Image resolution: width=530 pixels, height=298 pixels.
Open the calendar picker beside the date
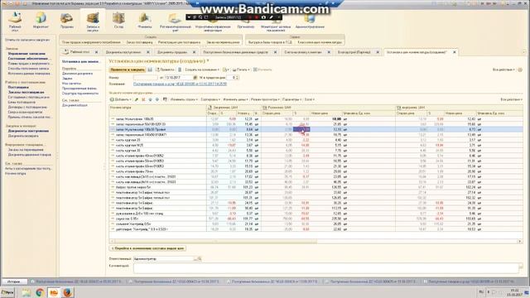(195, 78)
